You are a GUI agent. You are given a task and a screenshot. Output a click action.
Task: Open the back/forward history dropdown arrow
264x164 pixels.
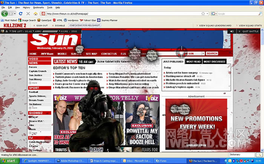15,14
